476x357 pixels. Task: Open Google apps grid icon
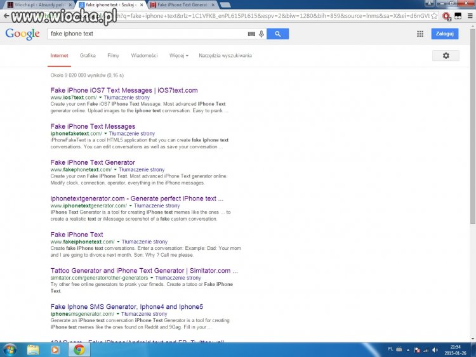click(420, 34)
